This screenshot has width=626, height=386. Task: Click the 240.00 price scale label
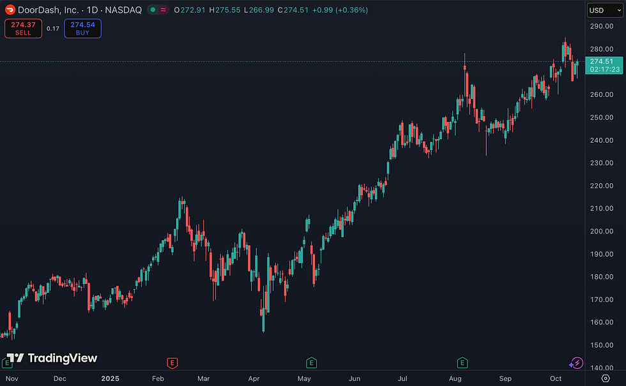click(x=602, y=140)
